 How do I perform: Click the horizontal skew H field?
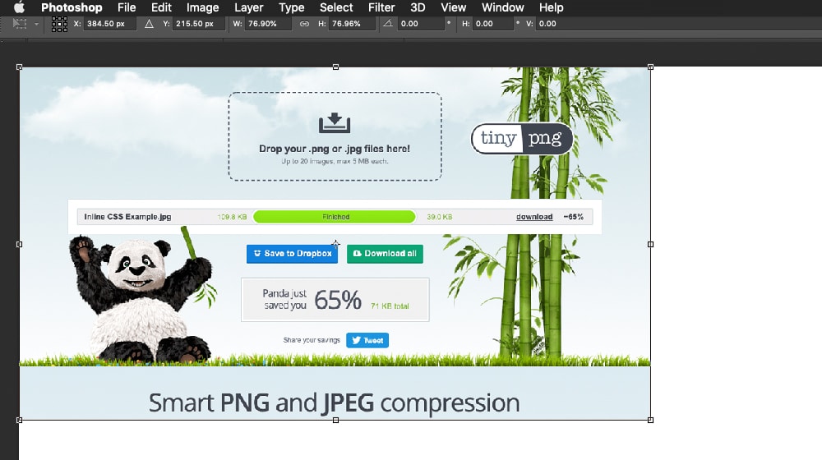(492, 24)
